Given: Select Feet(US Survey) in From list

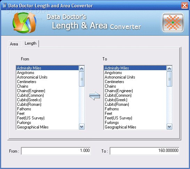Looking at the screenshot, I should coord(47,118).
